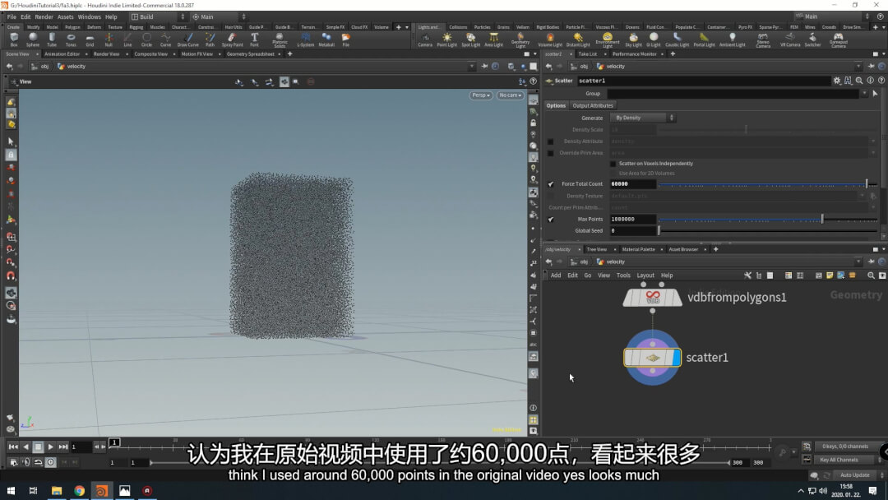
Task: Open the Persp viewport dropdown
Action: coord(480,95)
